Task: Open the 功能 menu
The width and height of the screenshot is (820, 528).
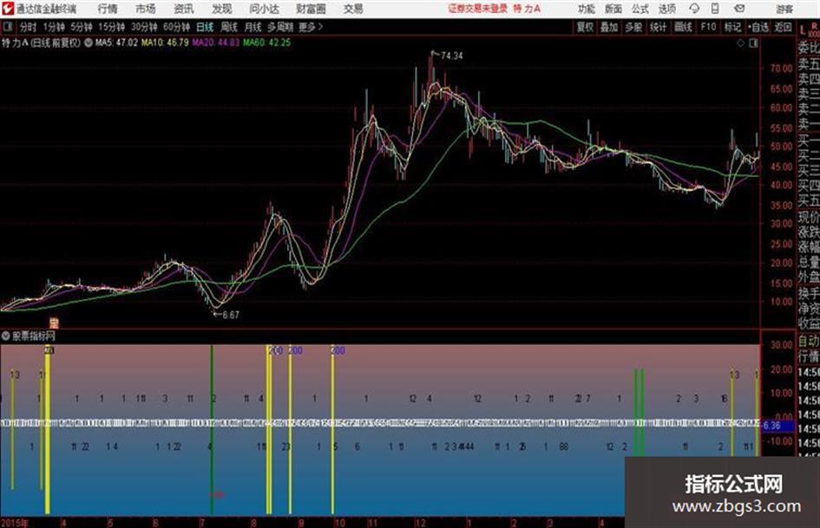Action: click(587, 9)
